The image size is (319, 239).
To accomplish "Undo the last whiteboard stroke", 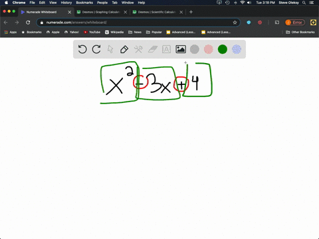I will coord(82,49).
